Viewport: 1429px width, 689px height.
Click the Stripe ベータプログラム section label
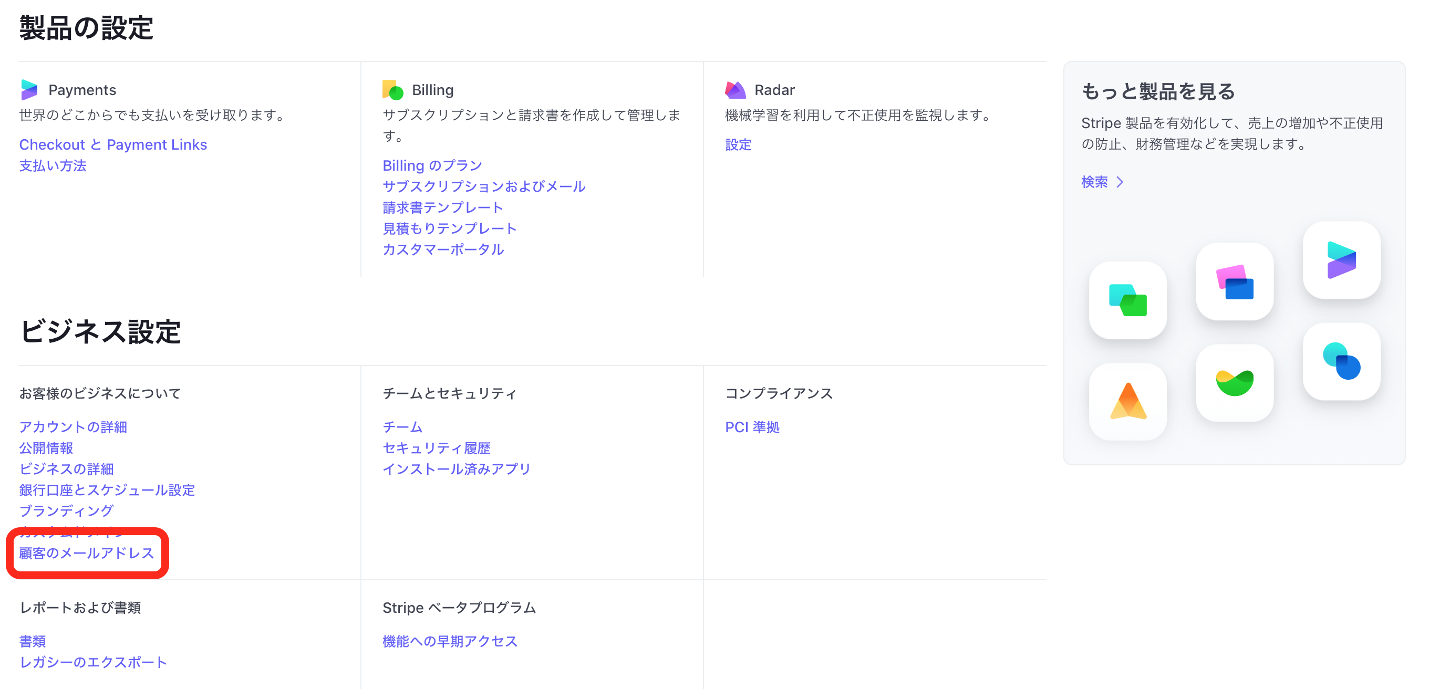tap(459, 608)
